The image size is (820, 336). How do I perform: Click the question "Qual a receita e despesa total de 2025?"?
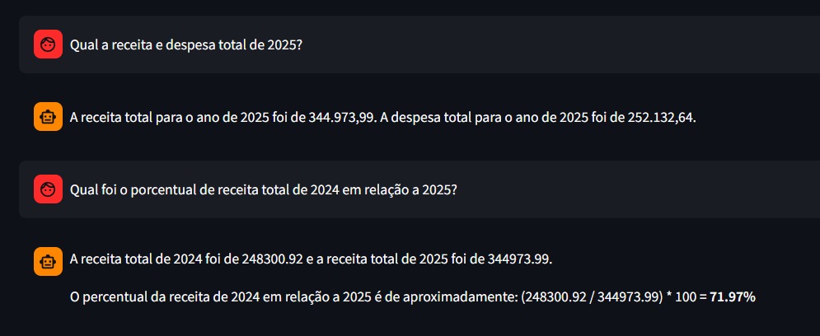point(185,44)
